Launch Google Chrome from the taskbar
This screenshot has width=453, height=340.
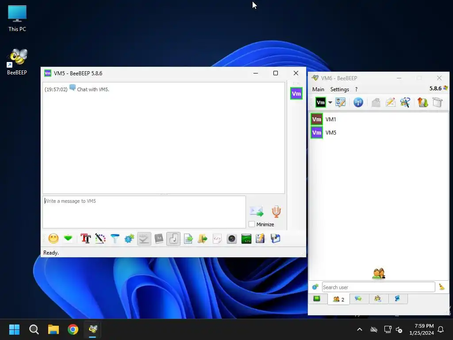(73, 329)
